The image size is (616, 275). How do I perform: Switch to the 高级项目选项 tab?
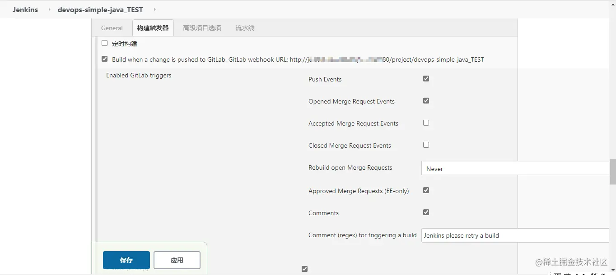202,28
